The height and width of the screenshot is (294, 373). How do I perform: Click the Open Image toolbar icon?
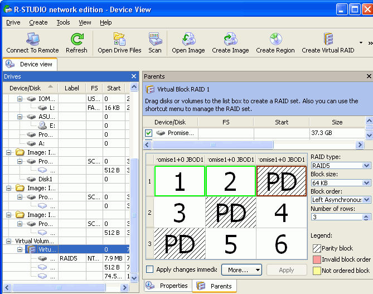[188, 40]
